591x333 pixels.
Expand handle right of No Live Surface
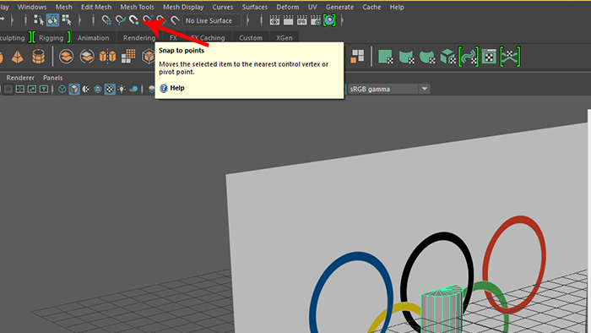coord(247,20)
